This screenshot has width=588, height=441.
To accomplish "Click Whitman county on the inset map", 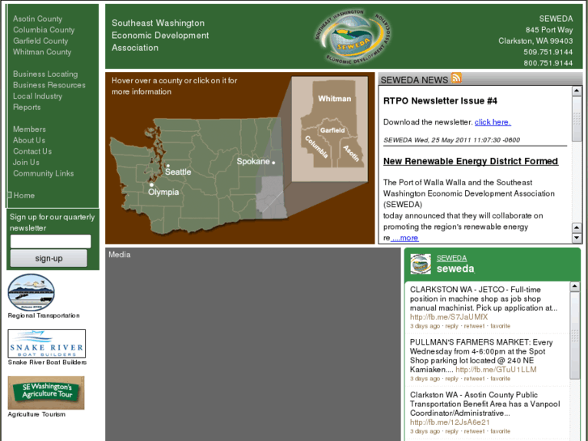I will 335,99.
